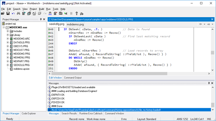Open the Command Window tab
This screenshot has height=121, width=216.
pos(114,113)
